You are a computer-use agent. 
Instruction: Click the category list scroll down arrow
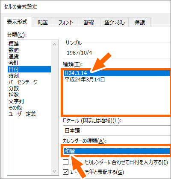click(54, 171)
